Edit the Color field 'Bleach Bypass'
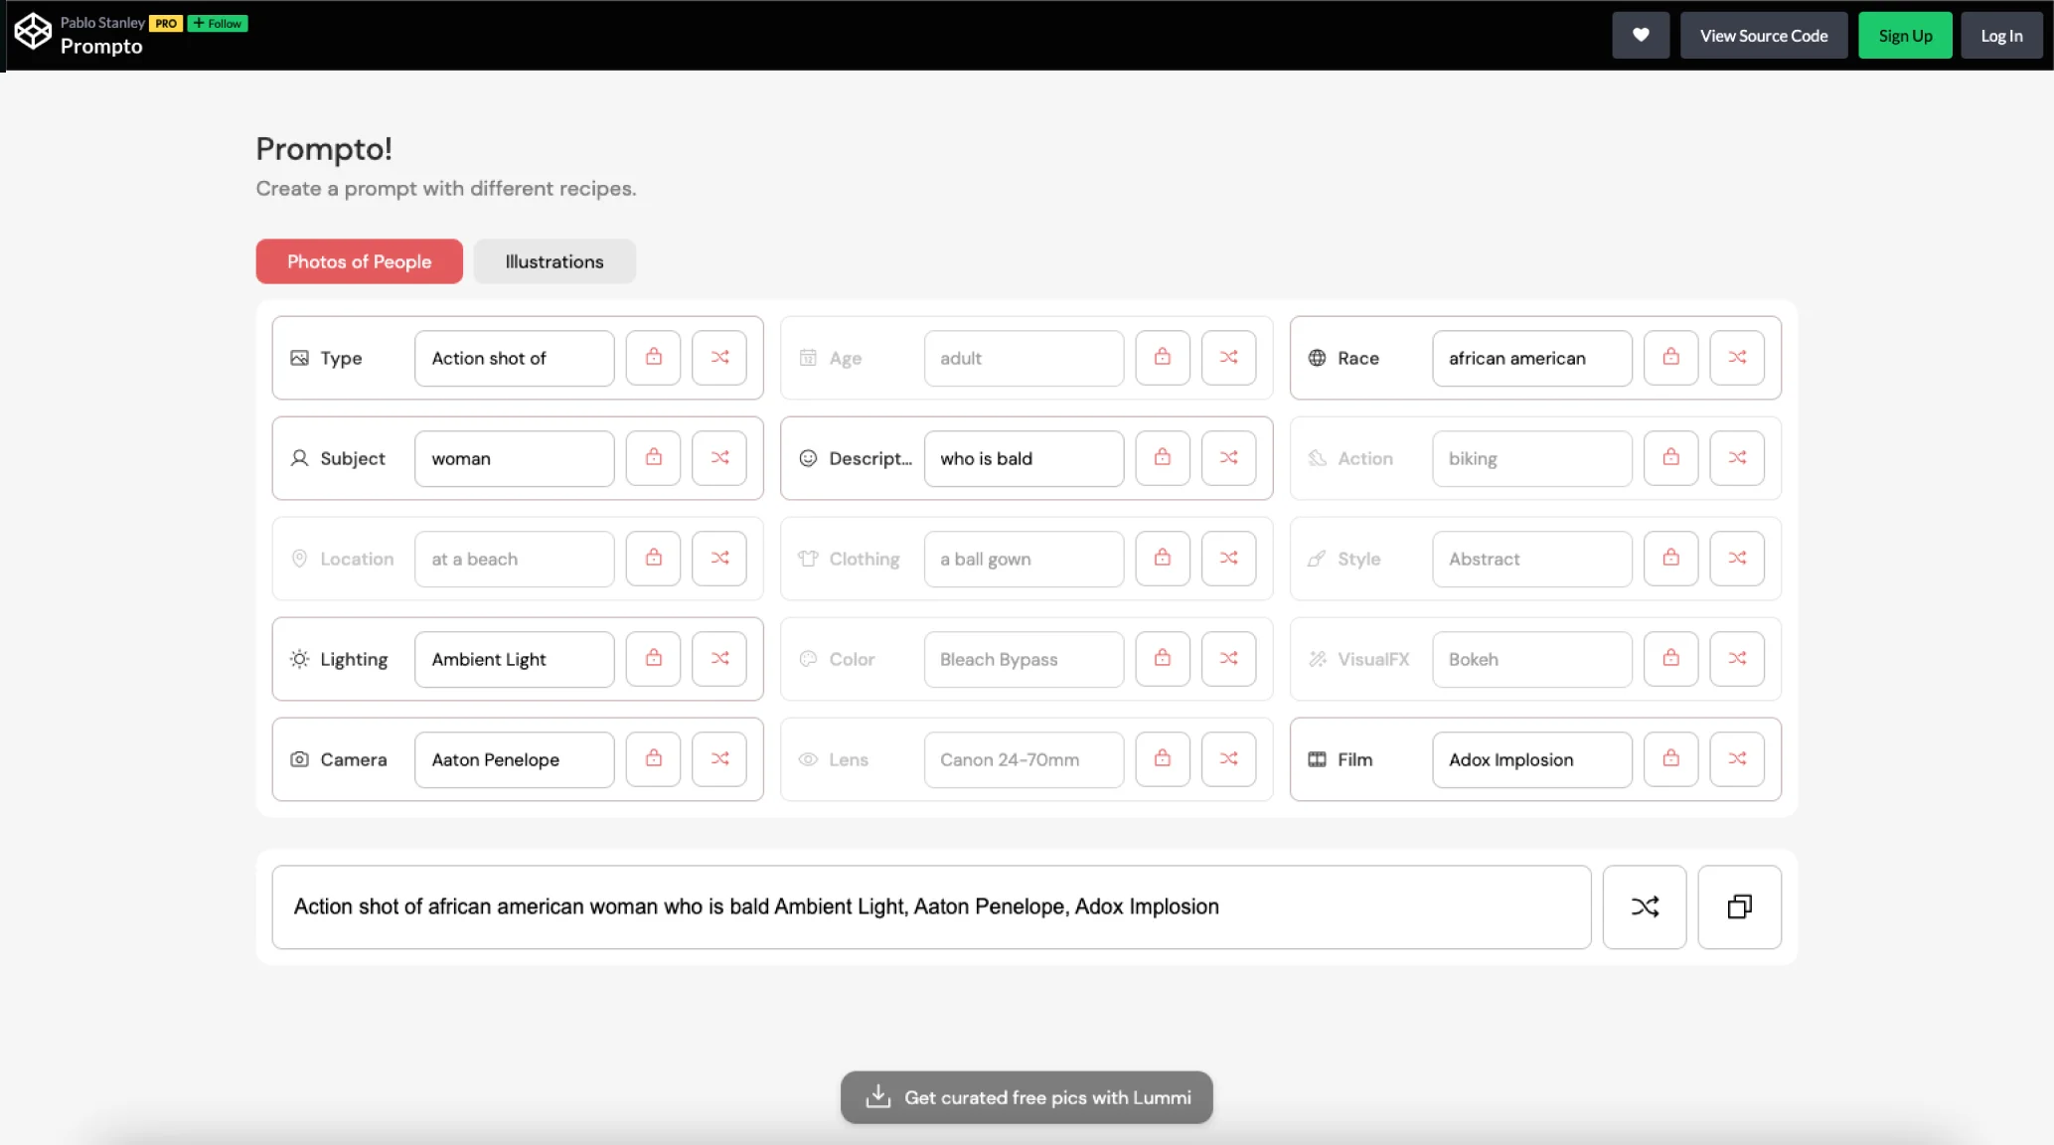Image resolution: width=2054 pixels, height=1145 pixels. point(1024,659)
